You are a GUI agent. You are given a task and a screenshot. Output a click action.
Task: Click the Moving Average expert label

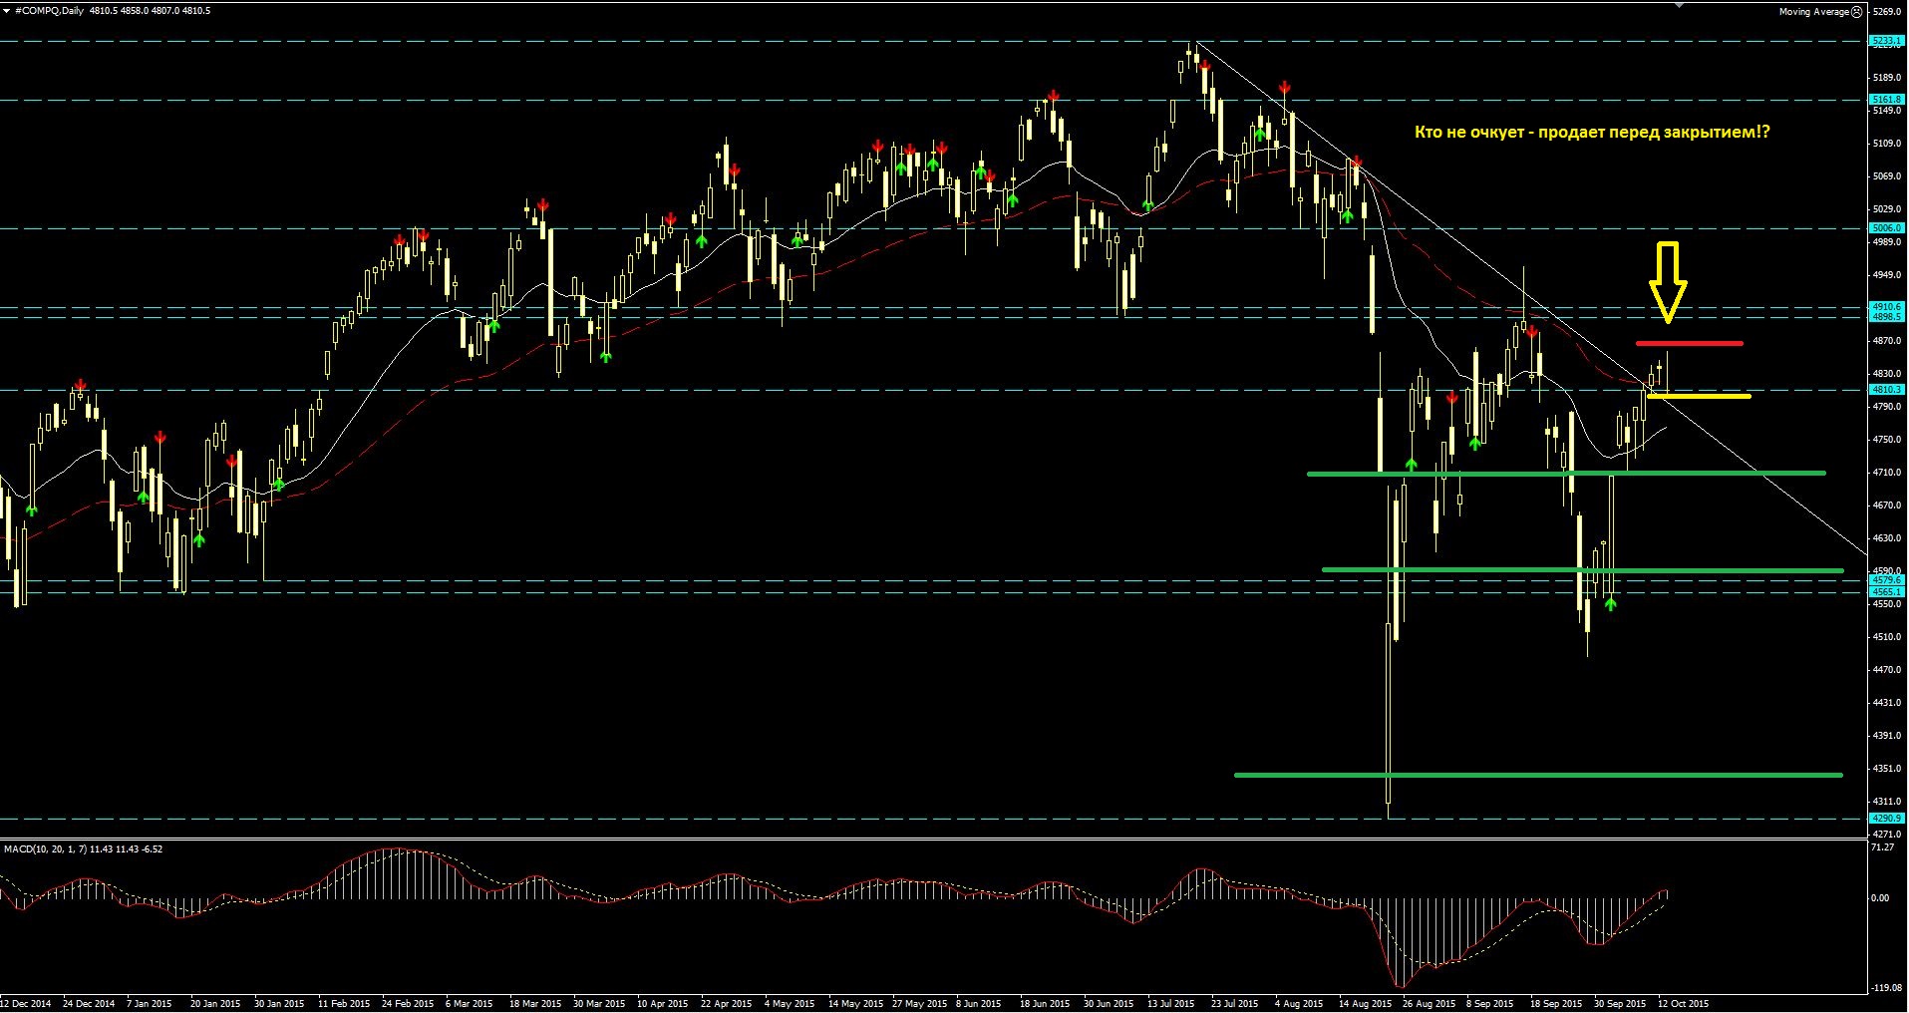tap(1813, 12)
